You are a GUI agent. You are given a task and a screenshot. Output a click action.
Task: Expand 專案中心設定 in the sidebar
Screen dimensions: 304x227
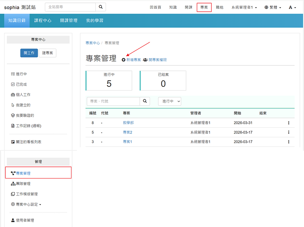tap(27, 204)
